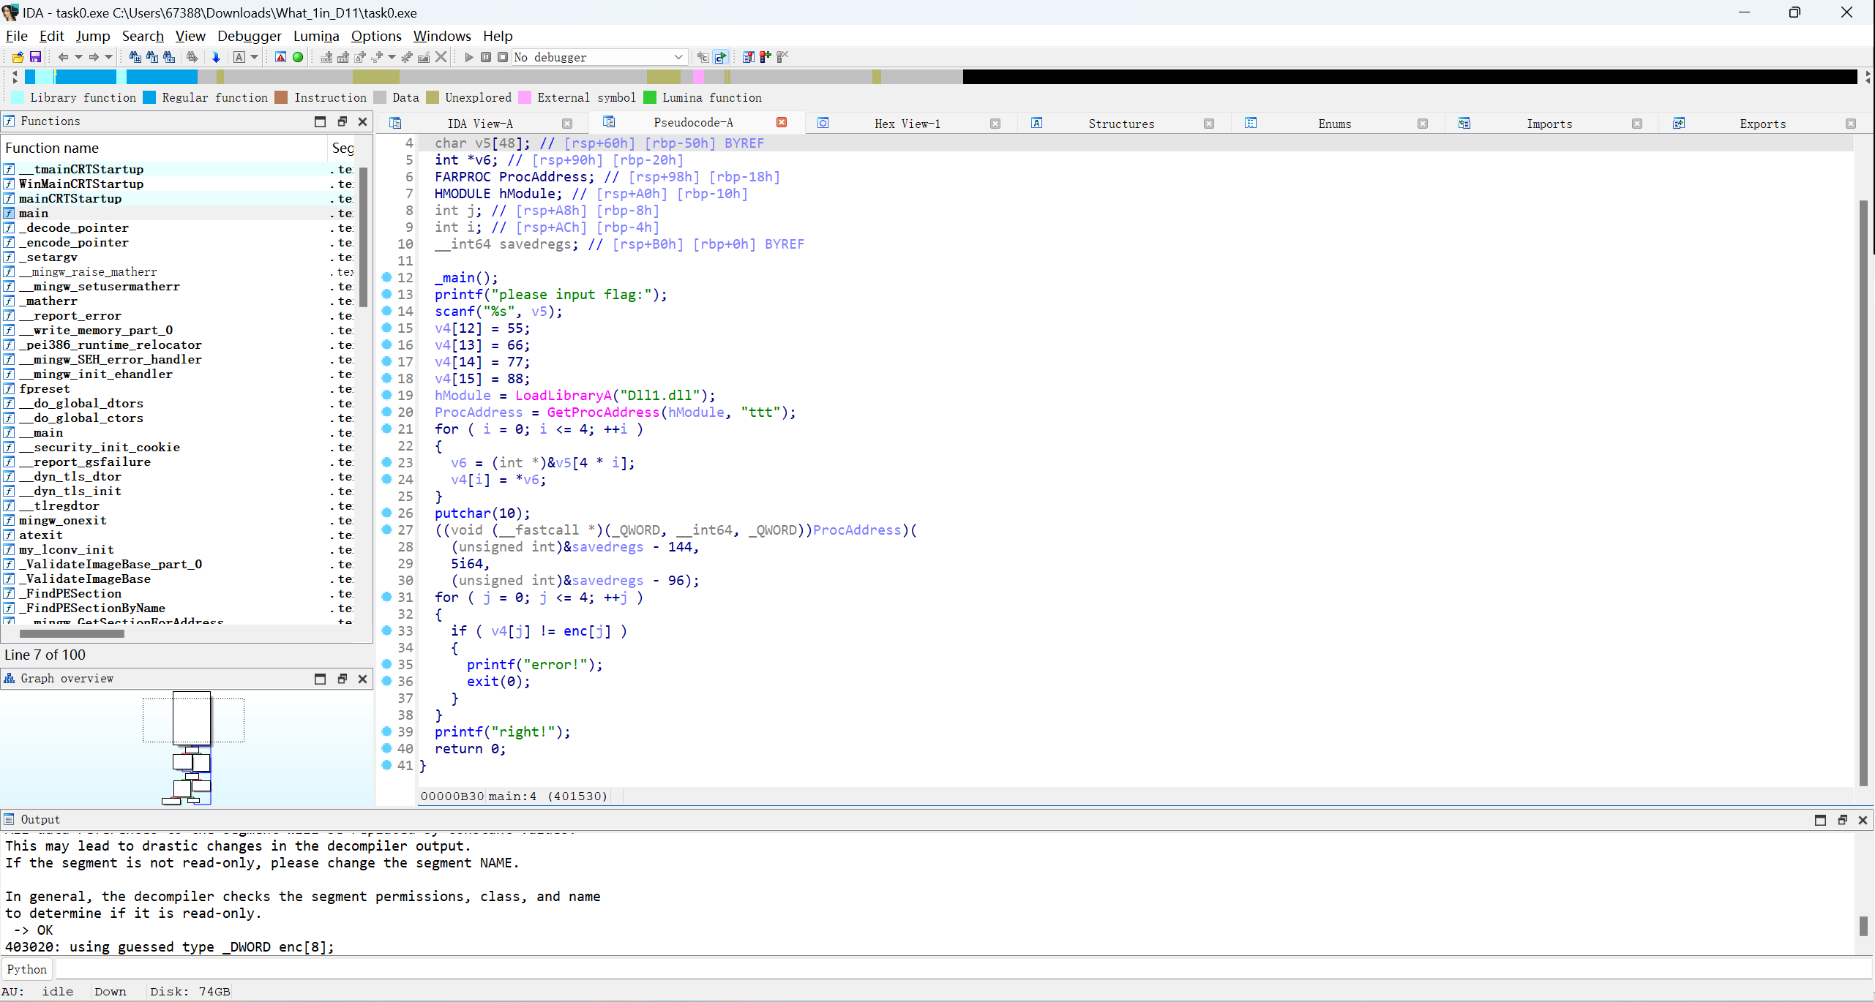Screen dimensions: 1875x1002
Task: Click the Convert to string A+ icon
Action: [x=359, y=57]
